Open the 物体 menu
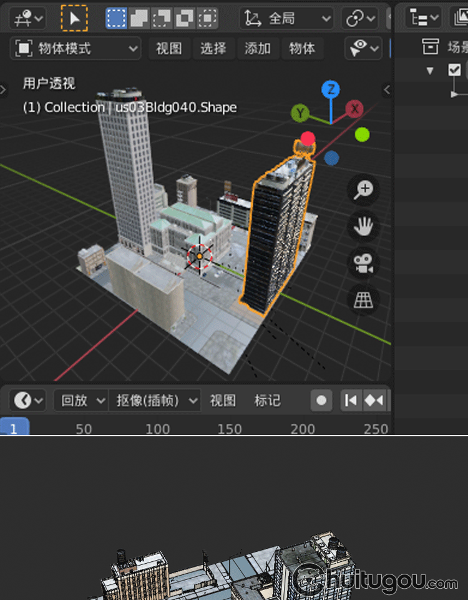 tap(302, 48)
